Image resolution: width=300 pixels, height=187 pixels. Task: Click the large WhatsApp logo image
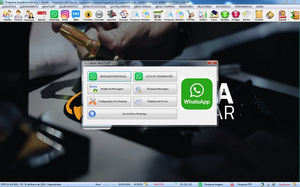click(196, 94)
